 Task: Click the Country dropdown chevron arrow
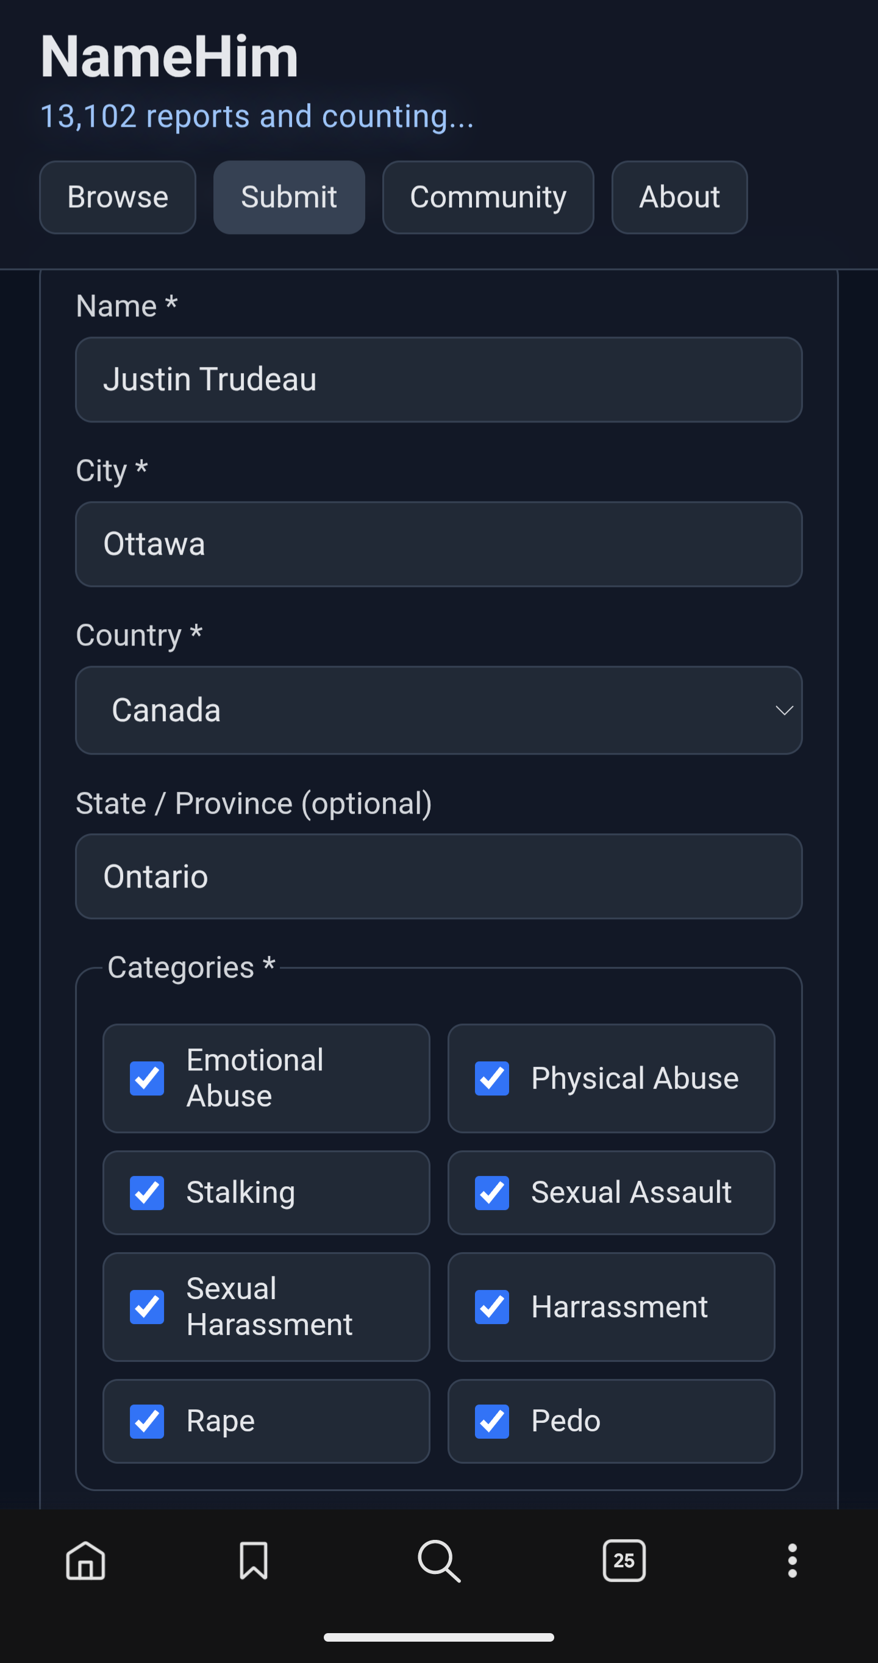783,711
